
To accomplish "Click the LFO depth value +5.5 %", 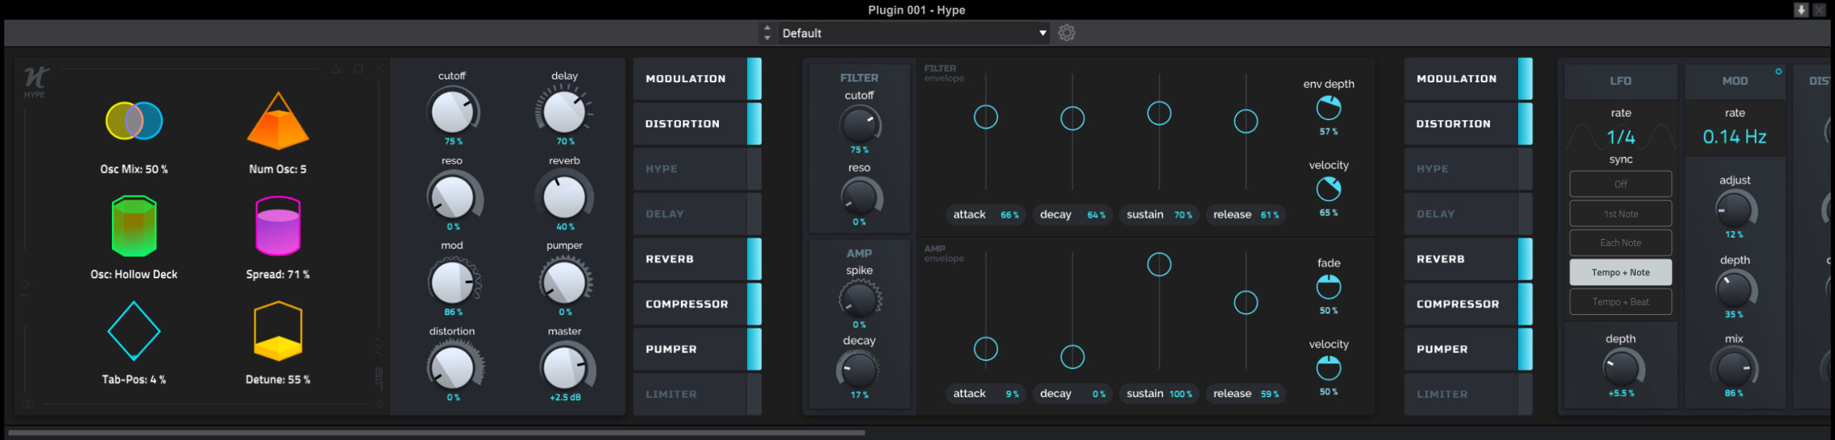I will coord(1621,393).
